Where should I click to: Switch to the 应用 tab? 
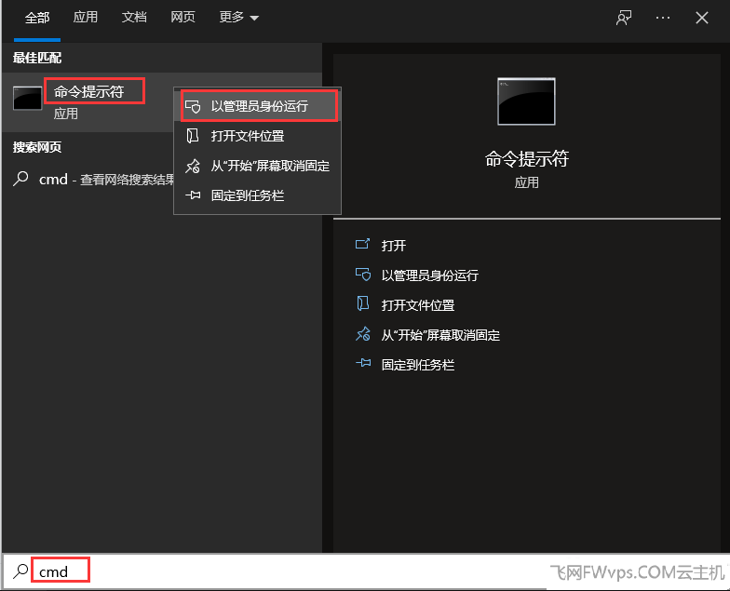tap(86, 17)
